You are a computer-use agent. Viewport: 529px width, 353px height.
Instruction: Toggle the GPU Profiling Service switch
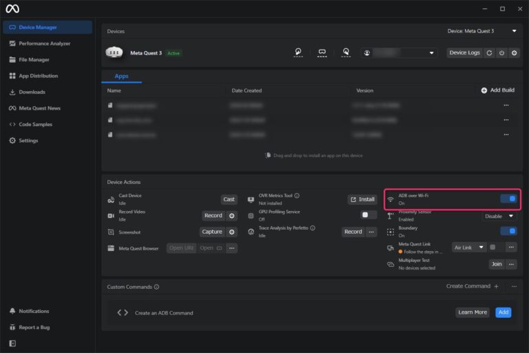pyautogui.click(x=369, y=215)
